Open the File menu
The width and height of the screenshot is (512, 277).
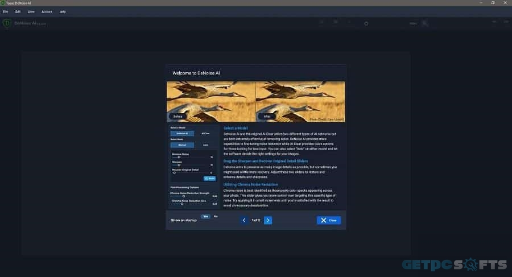tap(6, 12)
